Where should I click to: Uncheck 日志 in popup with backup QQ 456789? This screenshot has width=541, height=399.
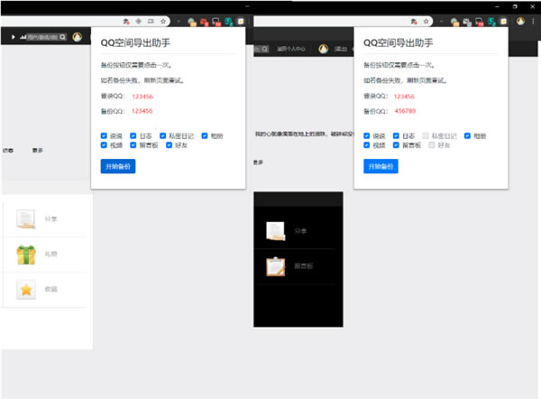(x=396, y=135)
